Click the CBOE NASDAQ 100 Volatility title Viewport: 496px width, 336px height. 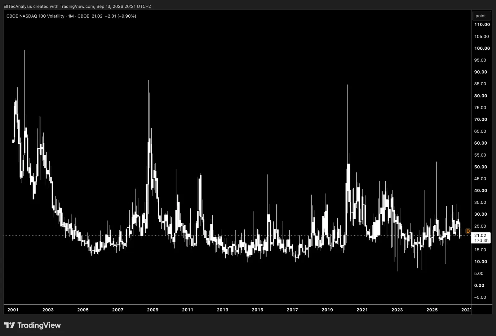35,16
